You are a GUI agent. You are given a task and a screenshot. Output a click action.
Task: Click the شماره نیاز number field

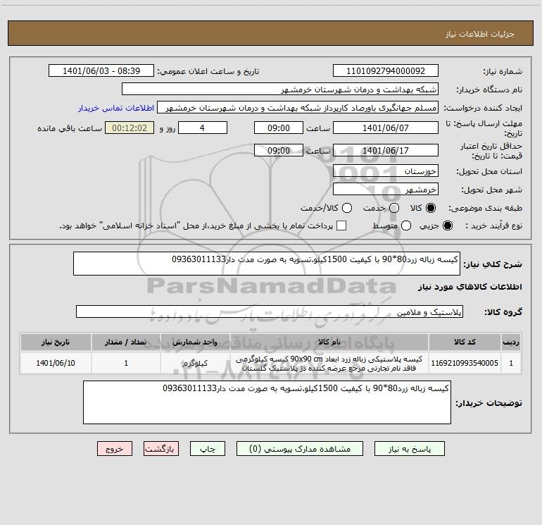(x=385, y=71)
